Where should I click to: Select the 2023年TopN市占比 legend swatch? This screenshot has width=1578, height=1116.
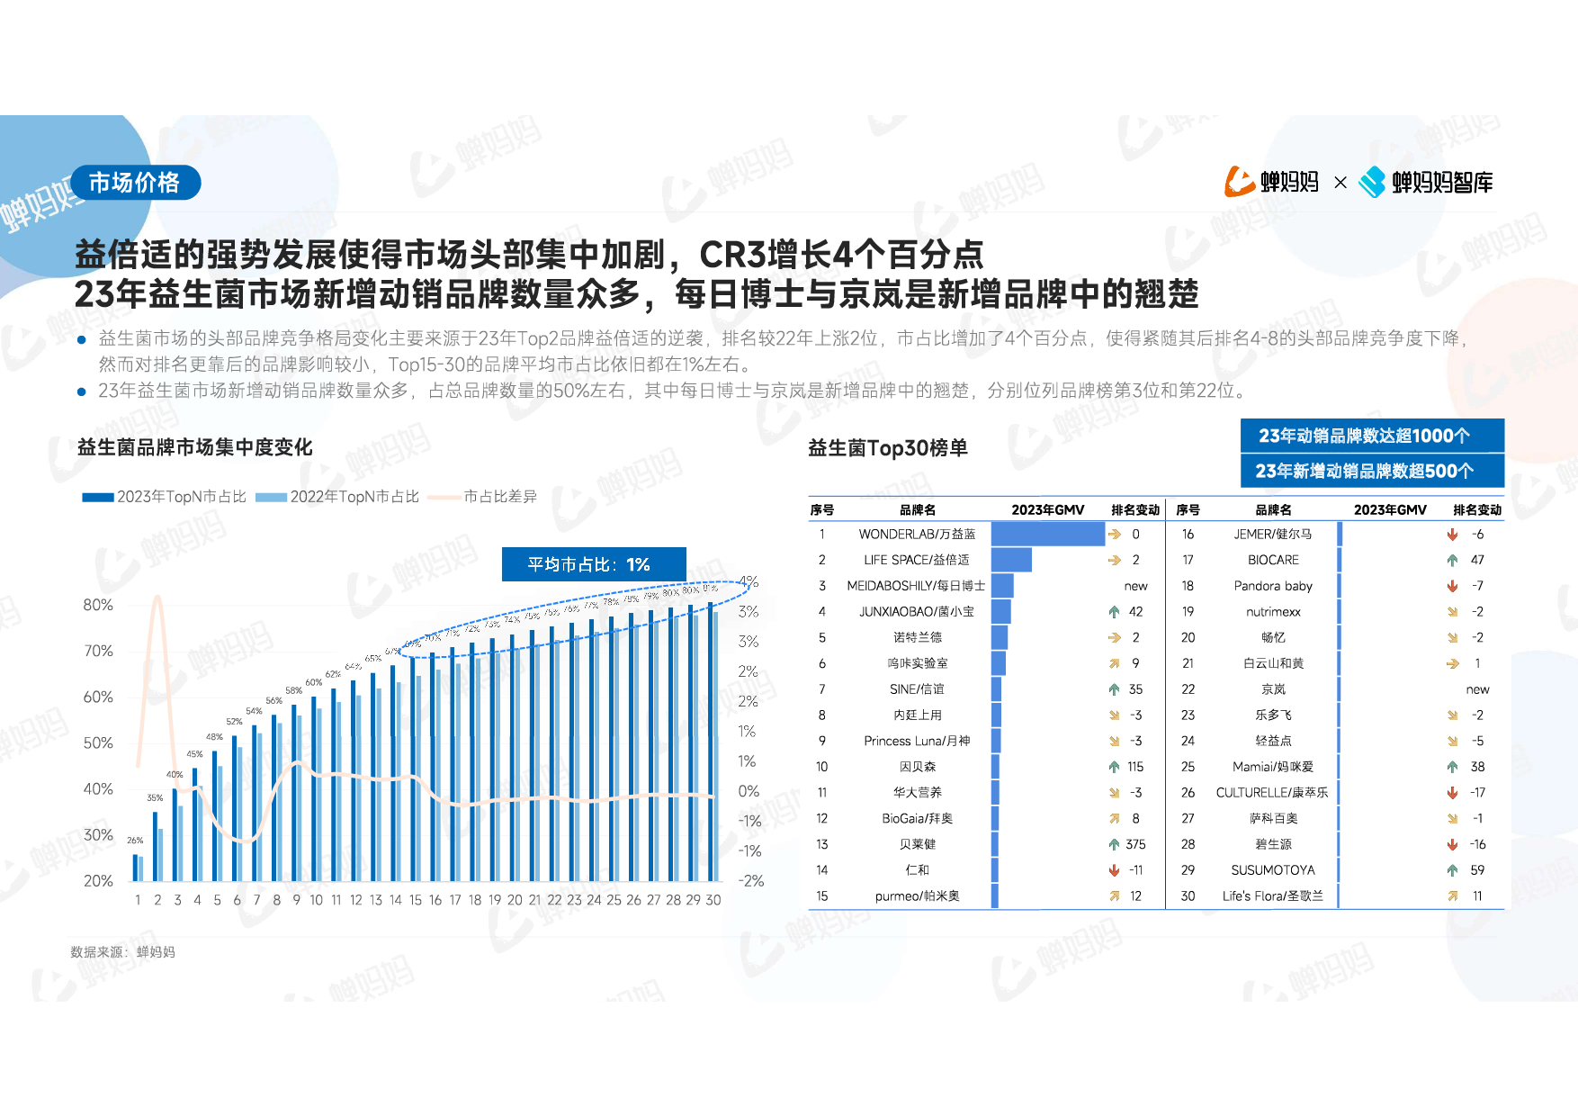point(97,497)
